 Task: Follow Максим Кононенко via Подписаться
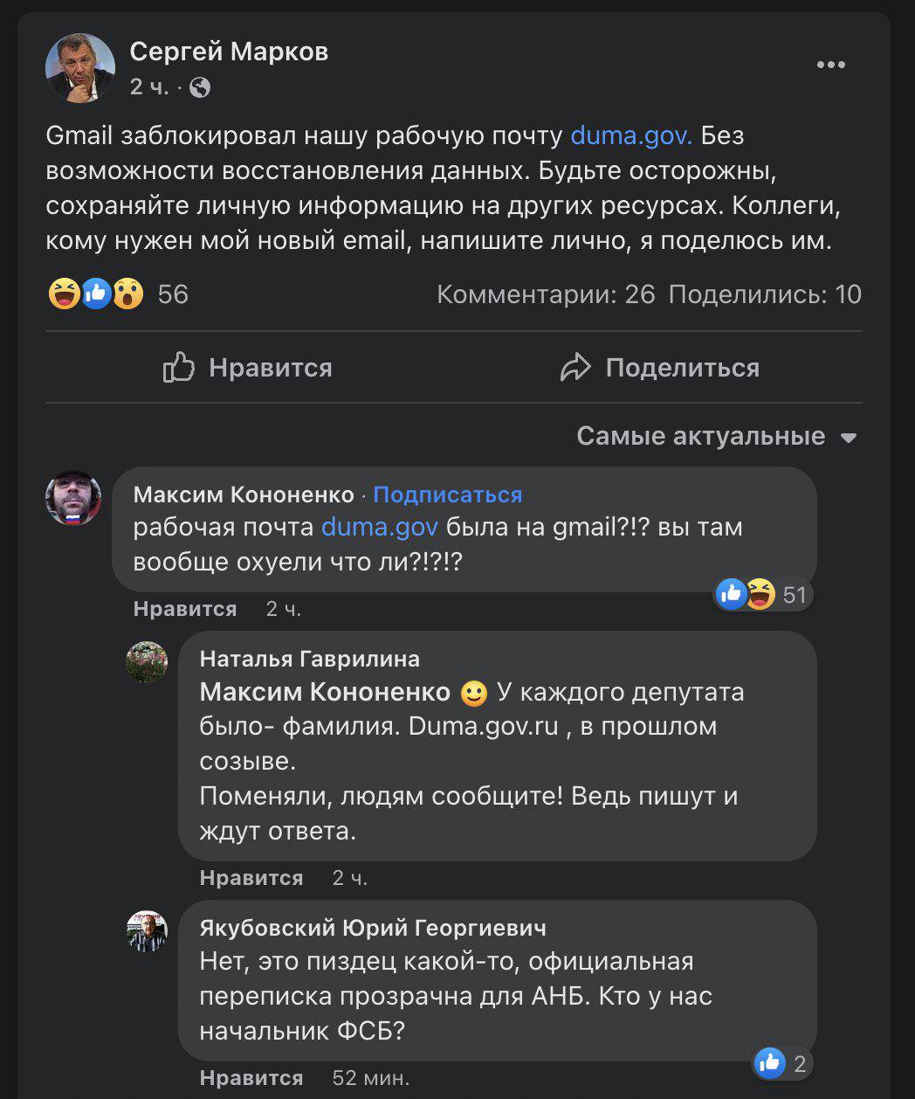click(x=448, y=494)
